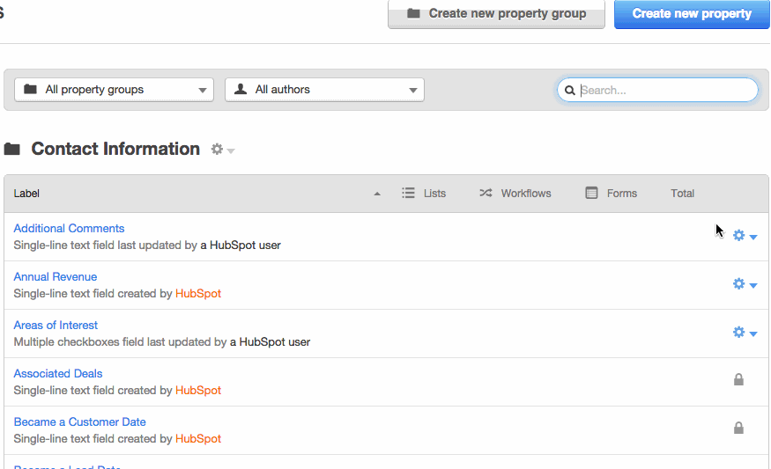
Task: Open gear menu for Additional Comments row
Action: (745, 236)
